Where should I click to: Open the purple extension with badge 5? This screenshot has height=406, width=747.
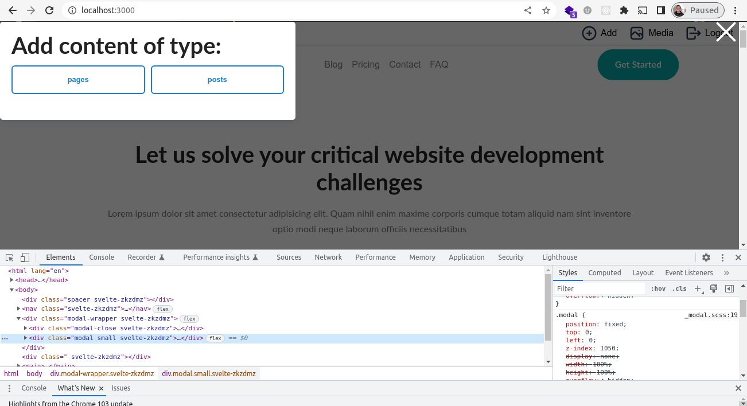point(570,10)
